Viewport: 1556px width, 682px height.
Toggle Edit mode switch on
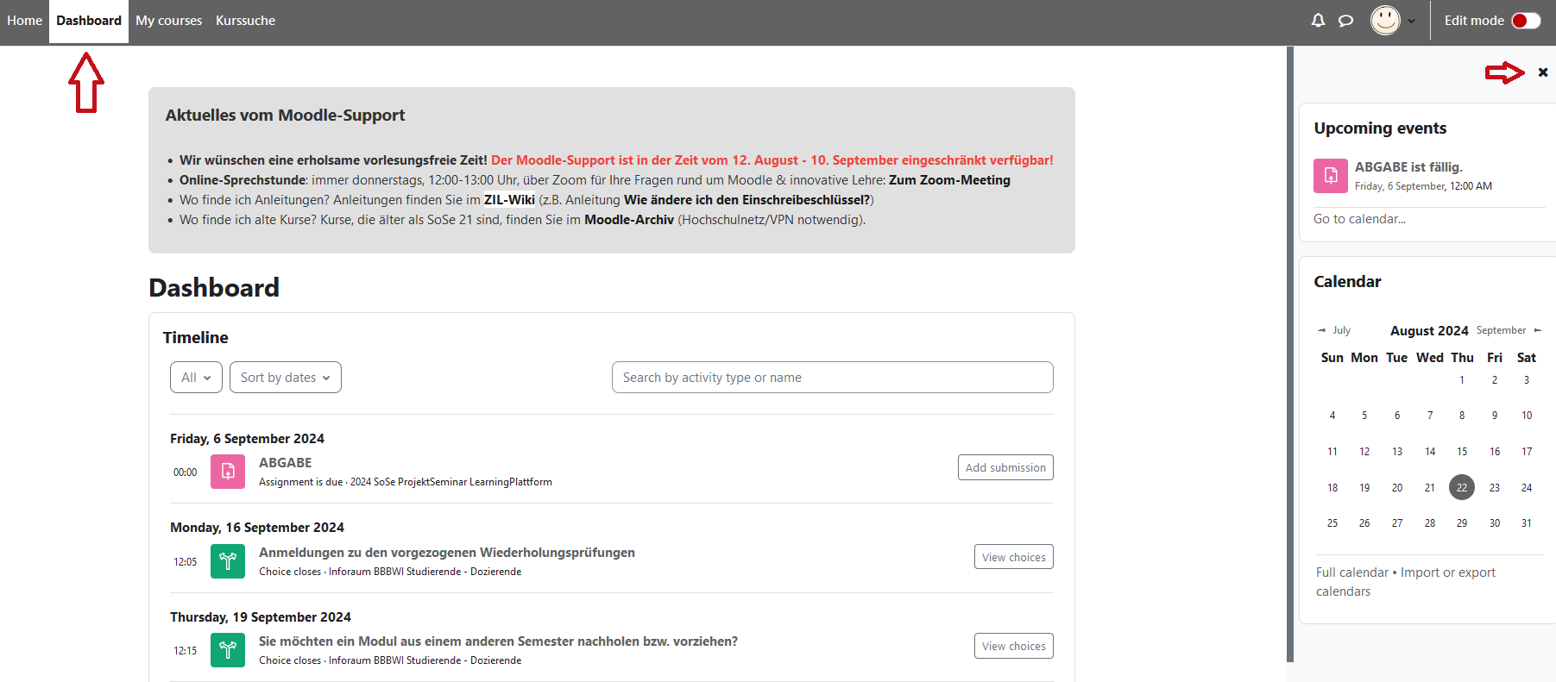pos(1525,21)
